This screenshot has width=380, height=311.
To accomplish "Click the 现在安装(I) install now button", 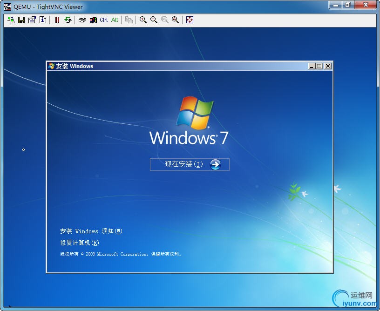I will [x=190, y=164].
